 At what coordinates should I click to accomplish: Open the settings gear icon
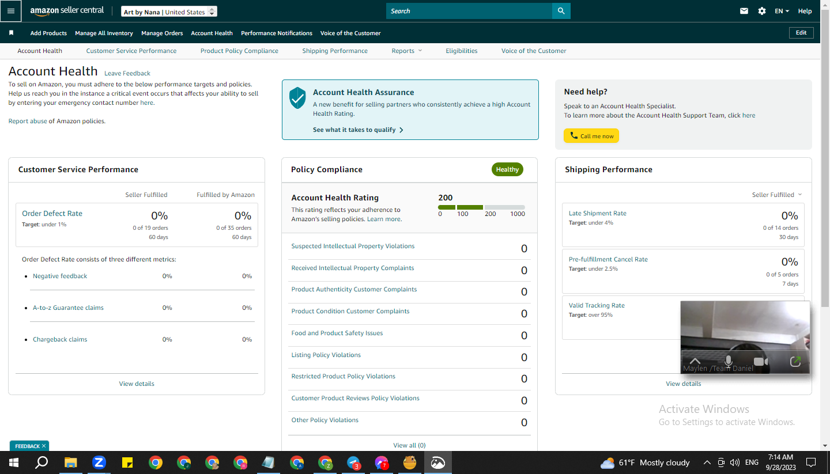point(762,11)
